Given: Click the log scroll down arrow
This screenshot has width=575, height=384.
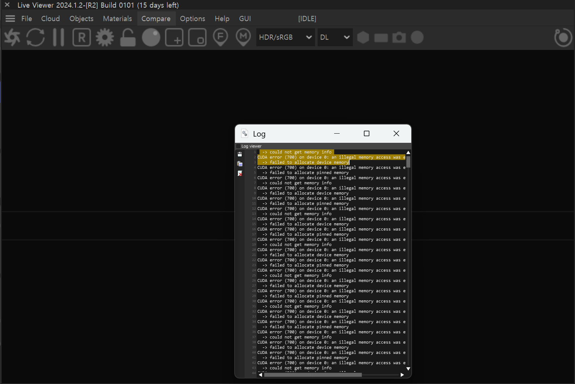Looking at the screenshot, I should 408,369.
